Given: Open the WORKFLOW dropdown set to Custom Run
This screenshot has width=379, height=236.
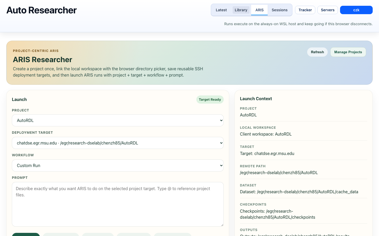Looking at the screenshot, I should (118, 165).
